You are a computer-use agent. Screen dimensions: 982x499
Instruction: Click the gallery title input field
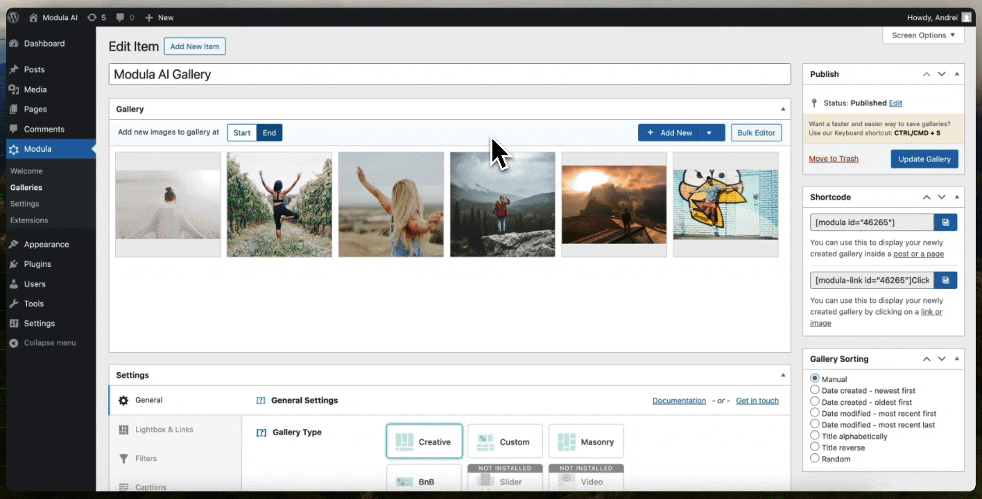449,74
